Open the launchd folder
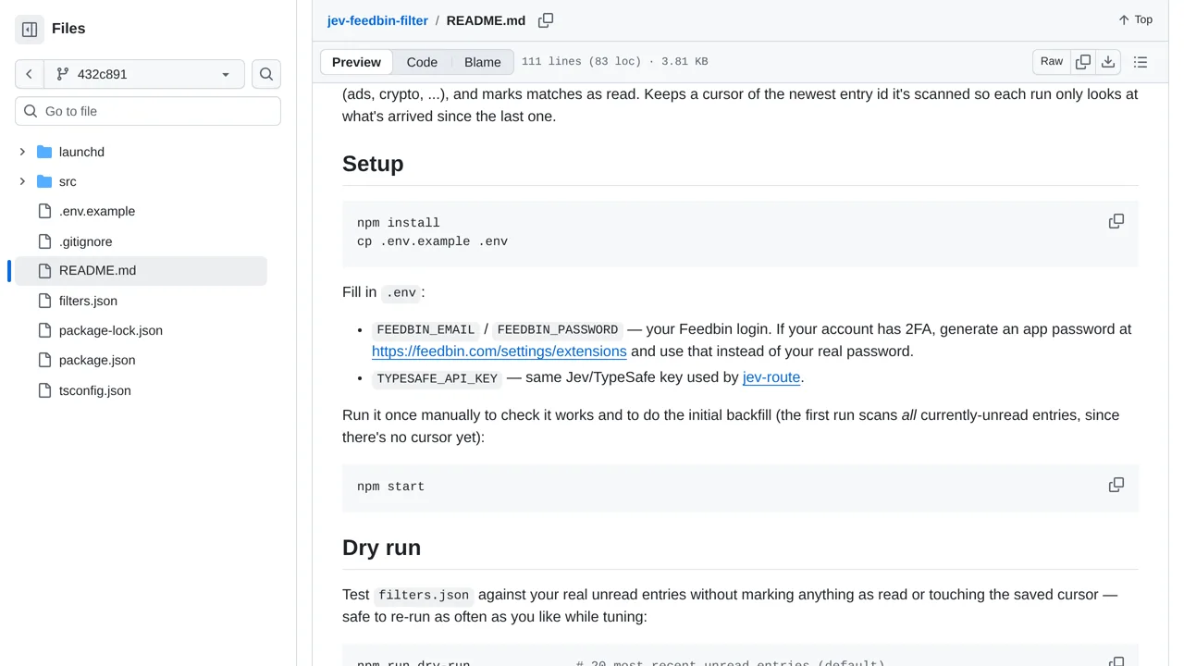Screen dimensions: 1184x666 click(x=81, y=152)
